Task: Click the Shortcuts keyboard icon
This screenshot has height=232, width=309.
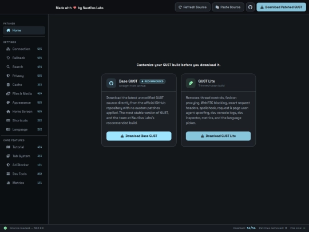Action: coord(8,120)
